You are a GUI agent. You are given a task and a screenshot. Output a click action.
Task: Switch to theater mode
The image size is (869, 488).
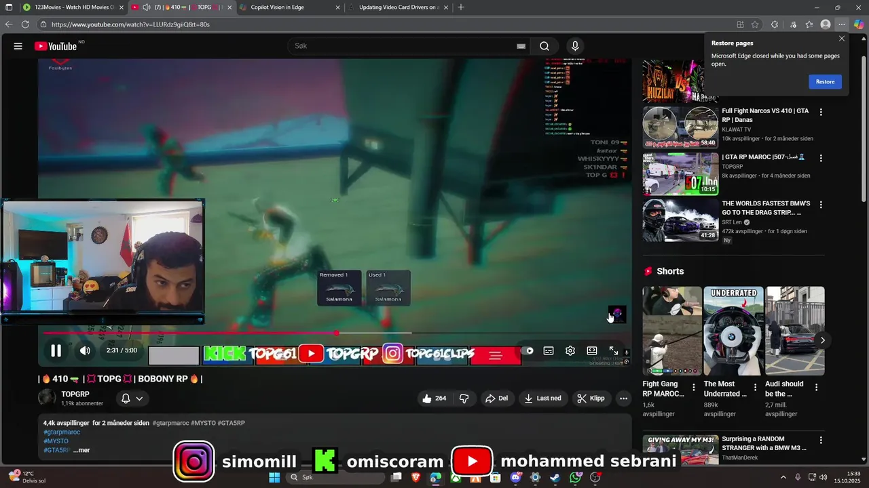(x=592, y=350)
